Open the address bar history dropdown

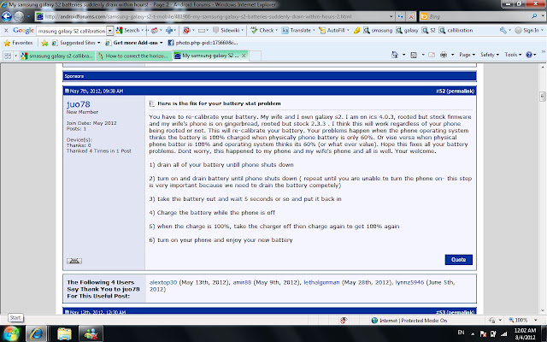point(391,16)
